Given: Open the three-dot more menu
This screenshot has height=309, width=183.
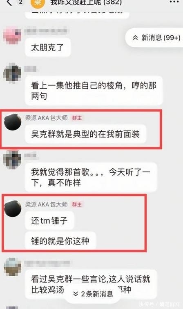Looking at the screenshot, I should point(174,2).
